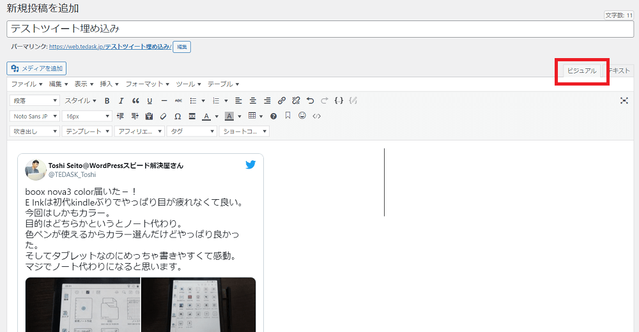Switch to the ビジュアル tab
Viewport: 639px width, 332px height.
[581, 70]
